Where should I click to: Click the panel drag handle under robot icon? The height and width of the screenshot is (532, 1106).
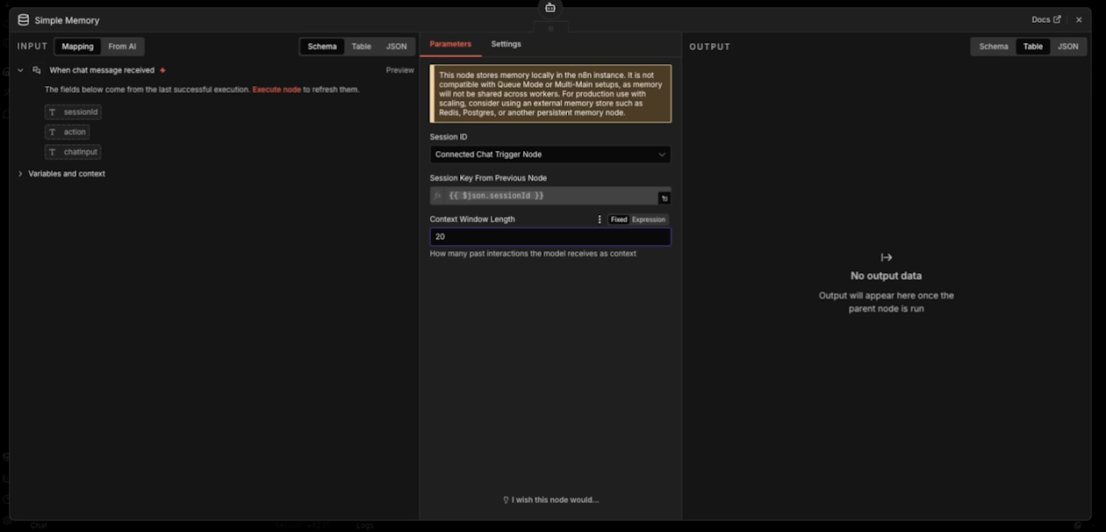pos(551,28)
